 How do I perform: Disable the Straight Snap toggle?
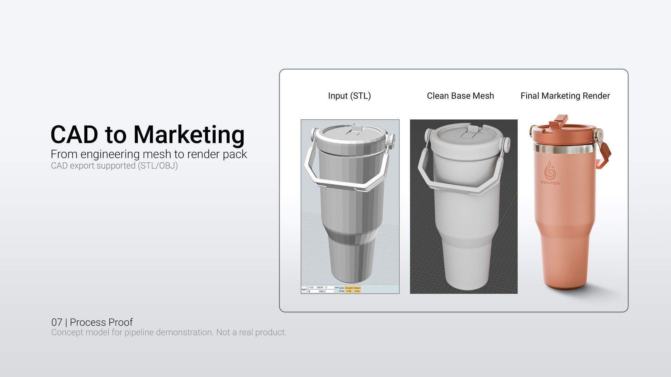(x=349, y=289)
